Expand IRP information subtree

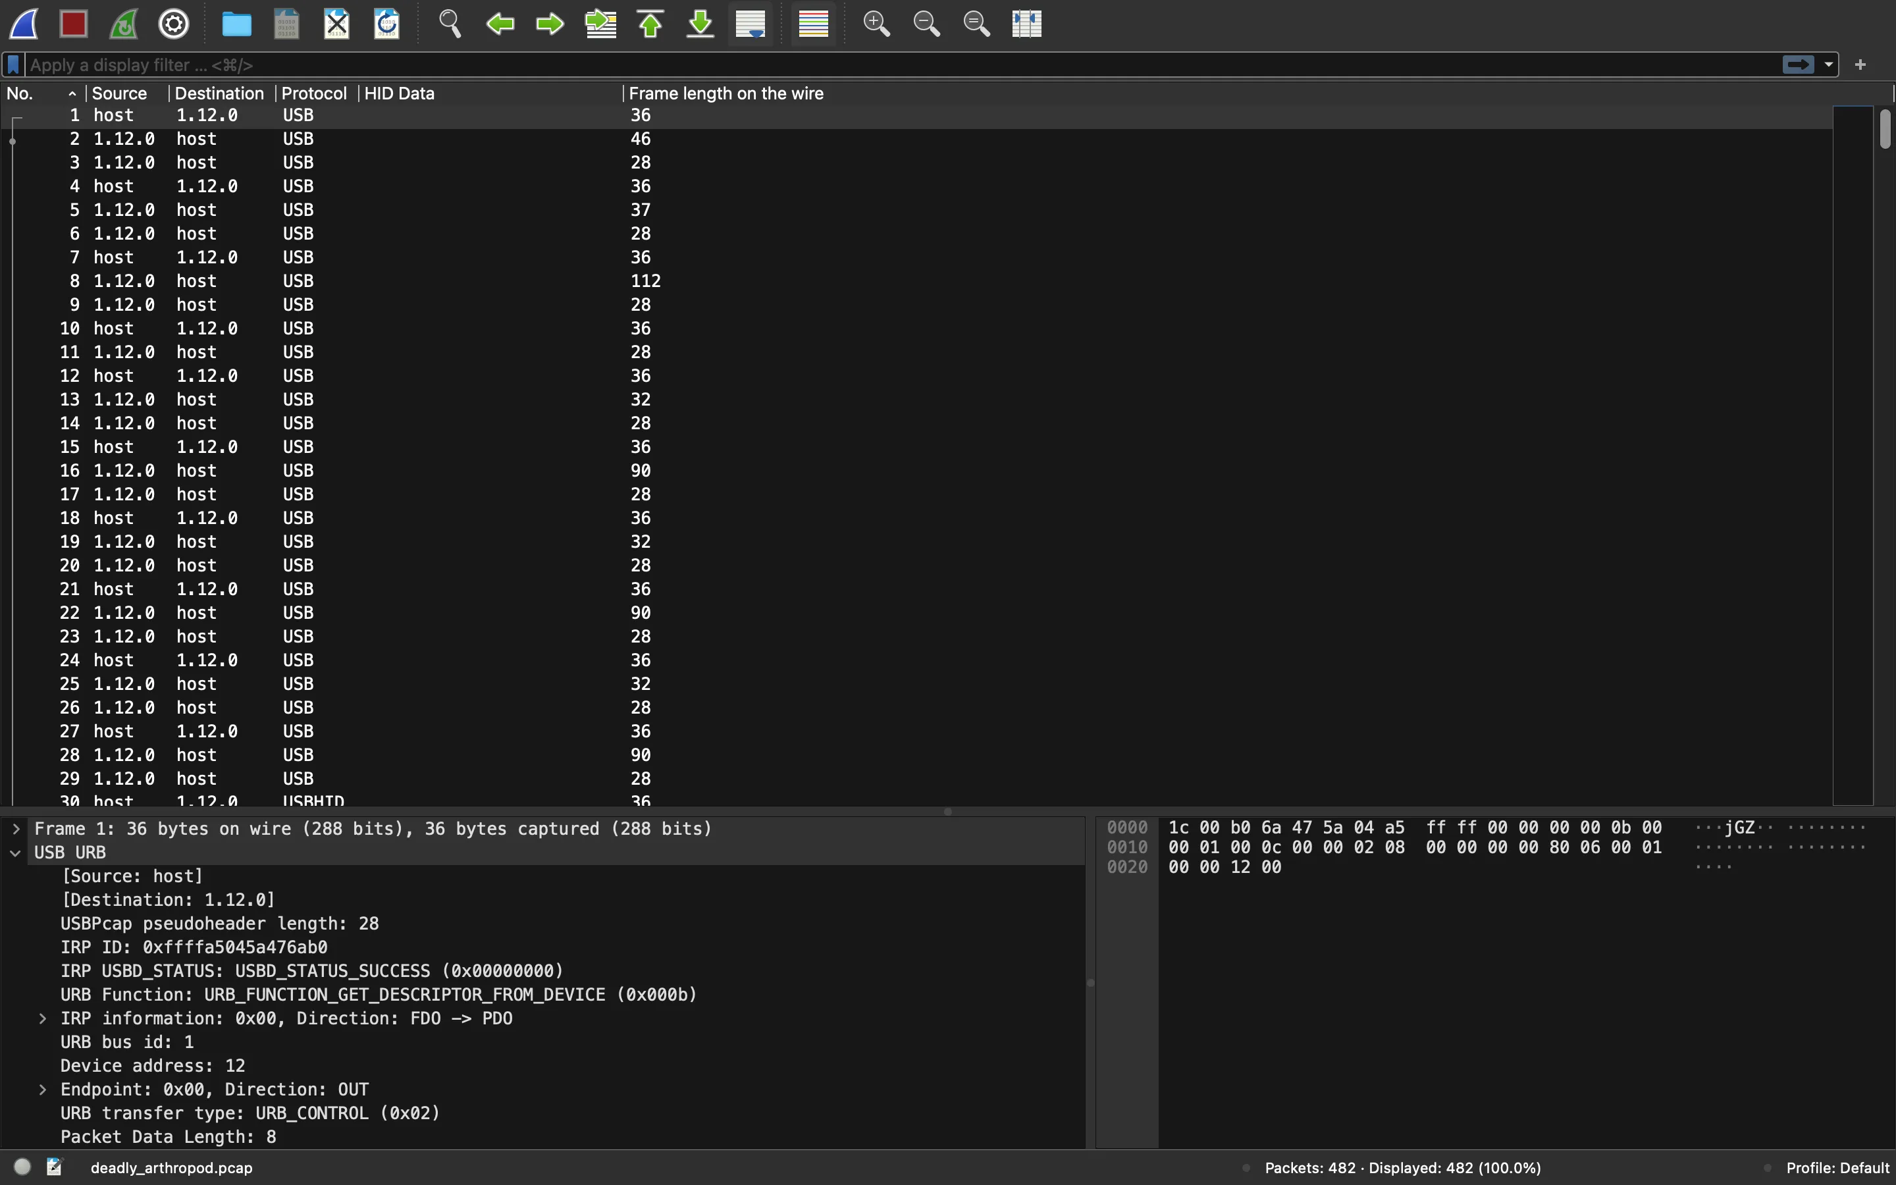coord(43,1018)
